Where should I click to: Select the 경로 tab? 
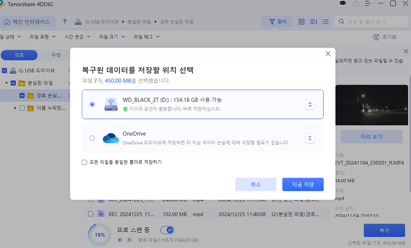[19, 55]
